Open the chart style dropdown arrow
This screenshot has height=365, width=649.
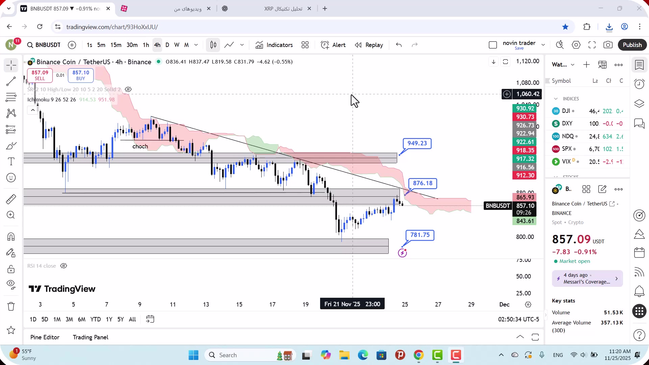point(242,45)
